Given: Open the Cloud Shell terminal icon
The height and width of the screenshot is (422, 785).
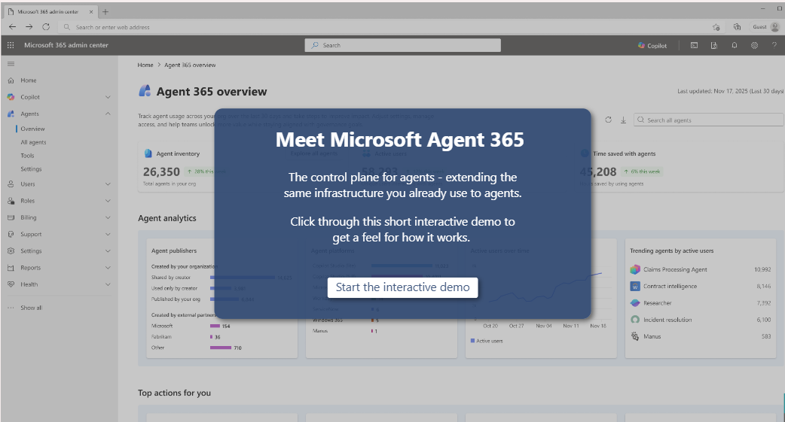Looking at the screenshot, I should [x=694, y=45].
